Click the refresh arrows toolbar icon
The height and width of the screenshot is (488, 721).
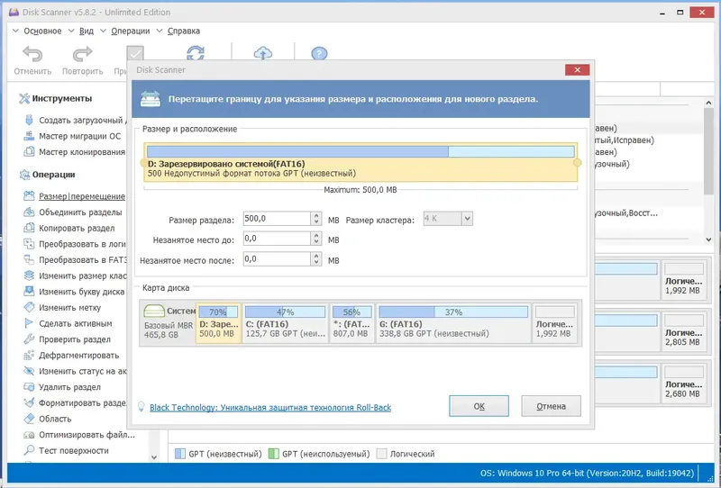point(196,53)
